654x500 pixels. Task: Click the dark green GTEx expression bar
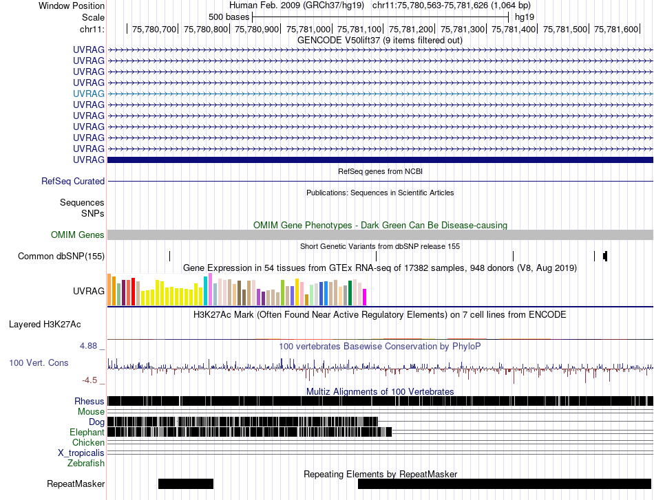(350, 294)
